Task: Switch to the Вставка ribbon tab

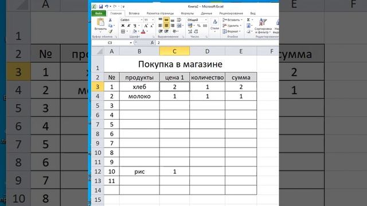Action: (134, 13)
